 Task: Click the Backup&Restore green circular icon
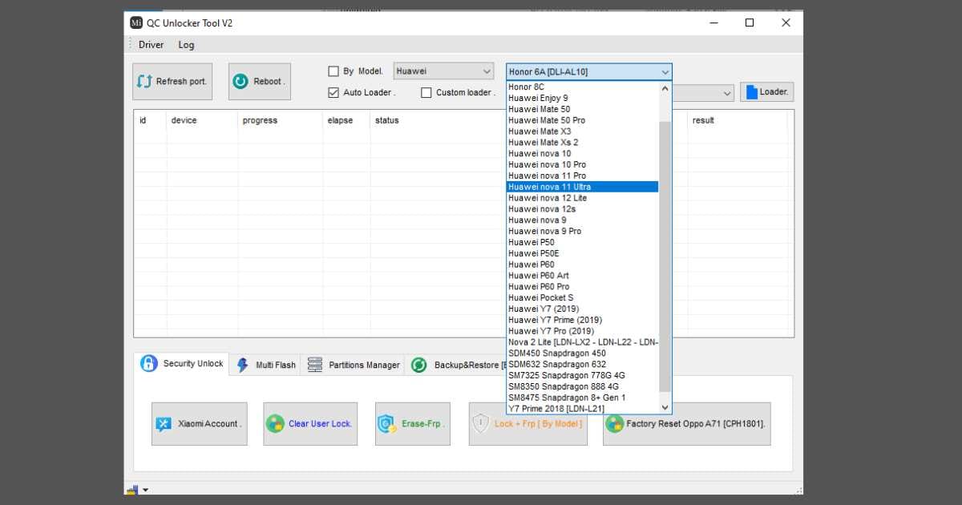click(x=418, y=365)
